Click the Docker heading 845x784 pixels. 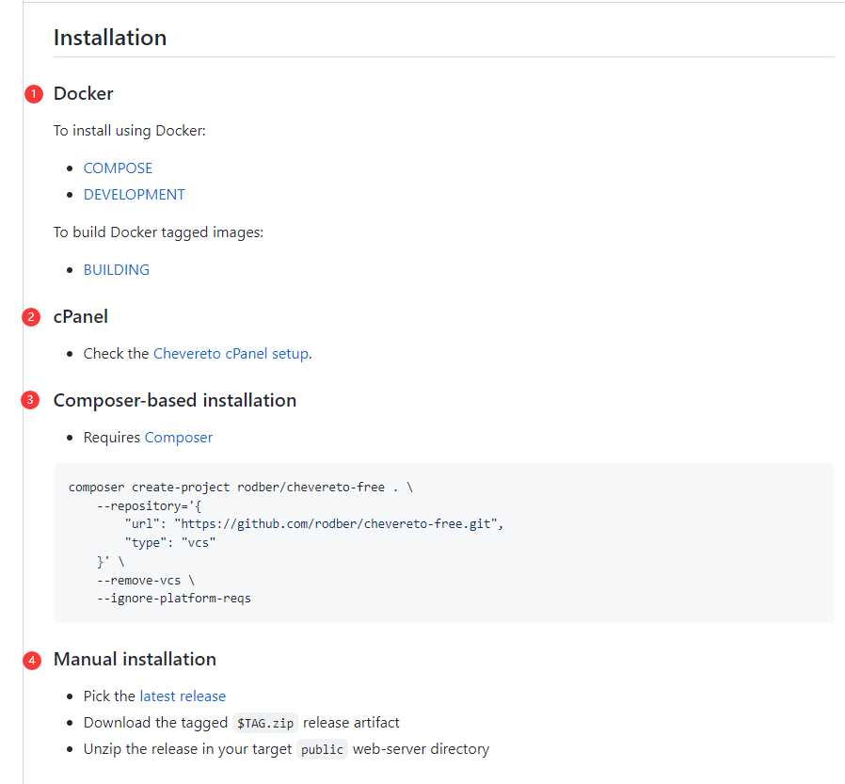[83, 94]
